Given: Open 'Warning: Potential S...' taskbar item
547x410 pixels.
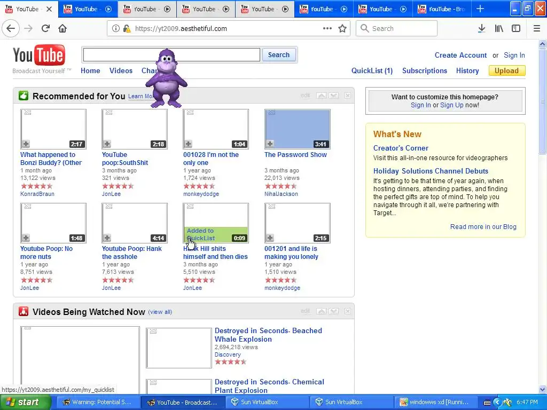Looking at the screenshot, I should tap(98, 402).
